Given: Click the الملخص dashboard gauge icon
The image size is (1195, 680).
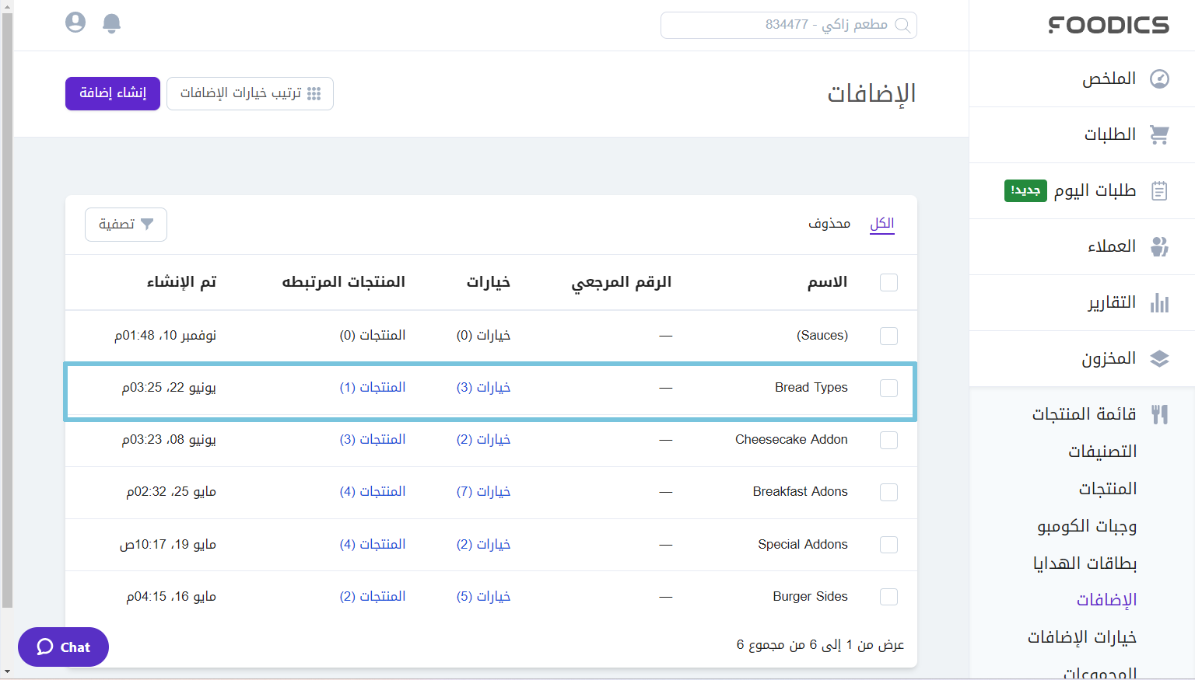Looking at the screenshot, I should pos(1159,79).
